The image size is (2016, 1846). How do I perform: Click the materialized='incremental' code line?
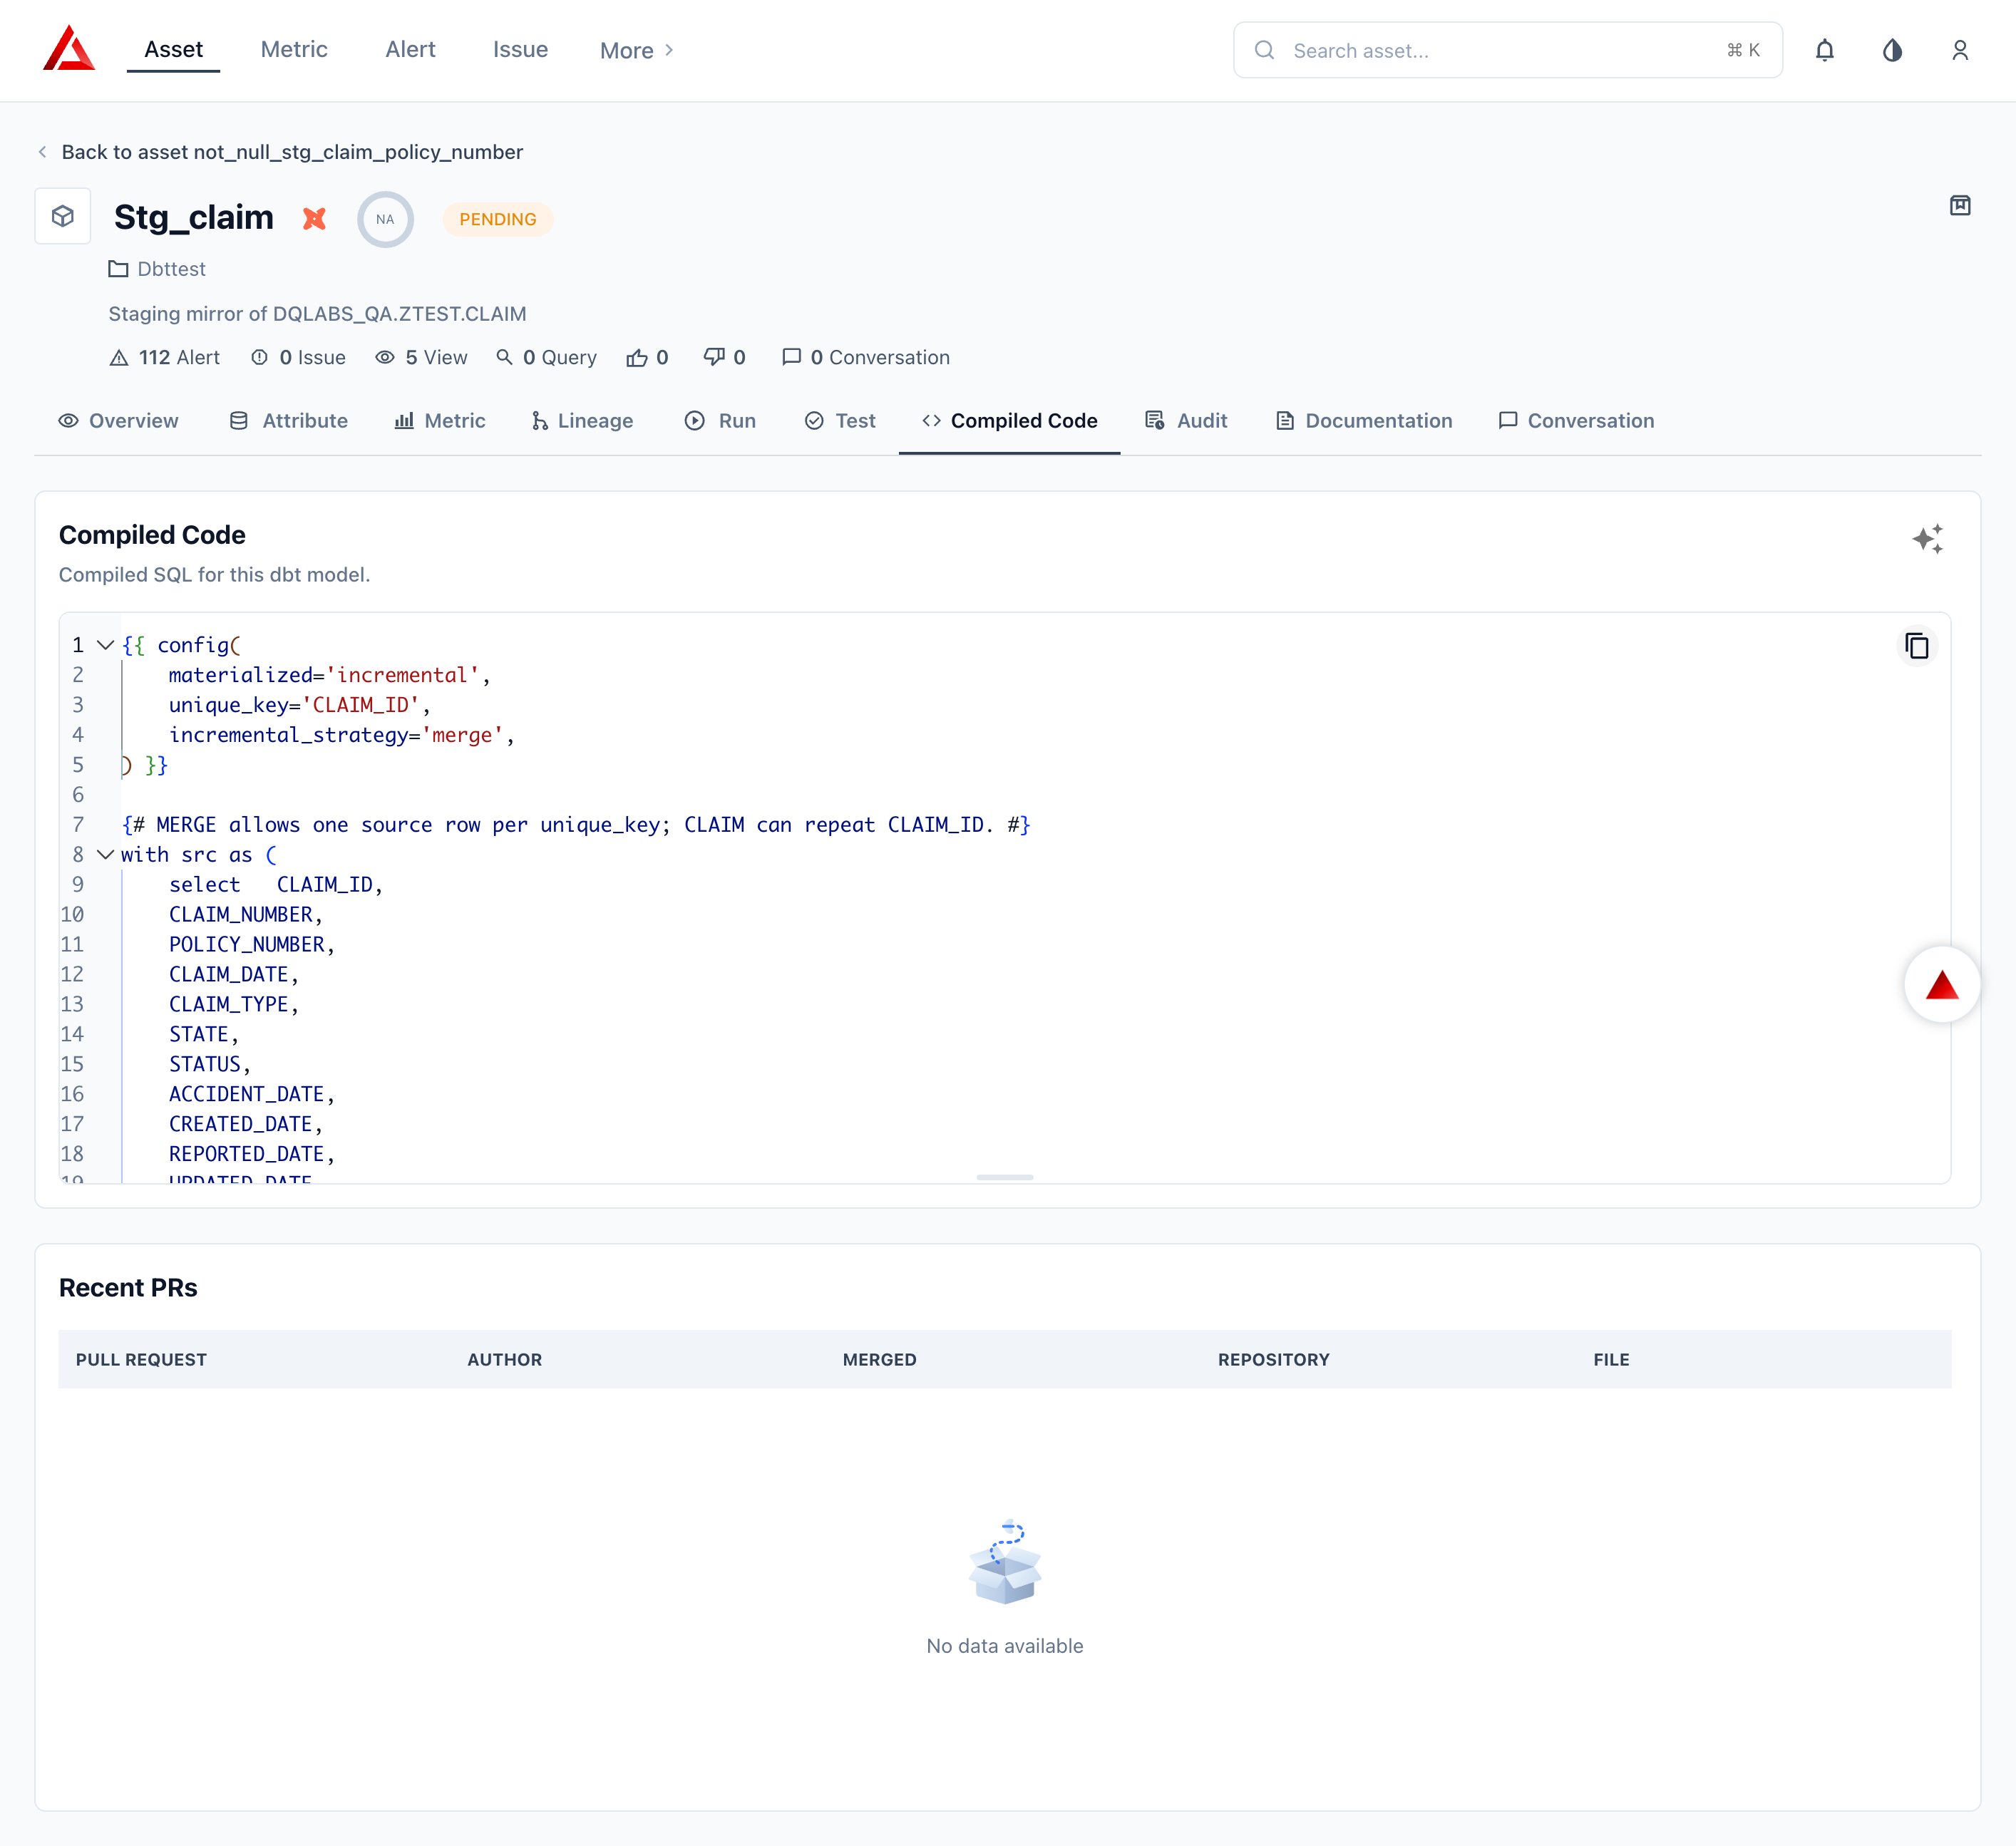pos(330,675)
